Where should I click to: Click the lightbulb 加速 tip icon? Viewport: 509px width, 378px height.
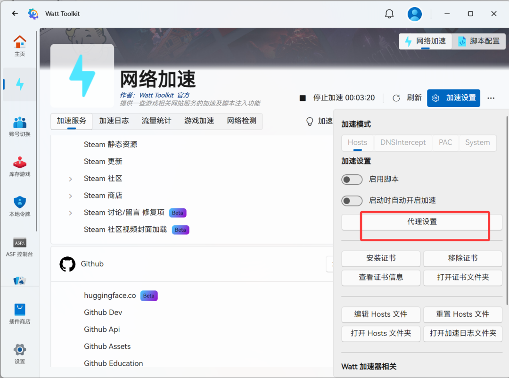[x=310, y=122]
